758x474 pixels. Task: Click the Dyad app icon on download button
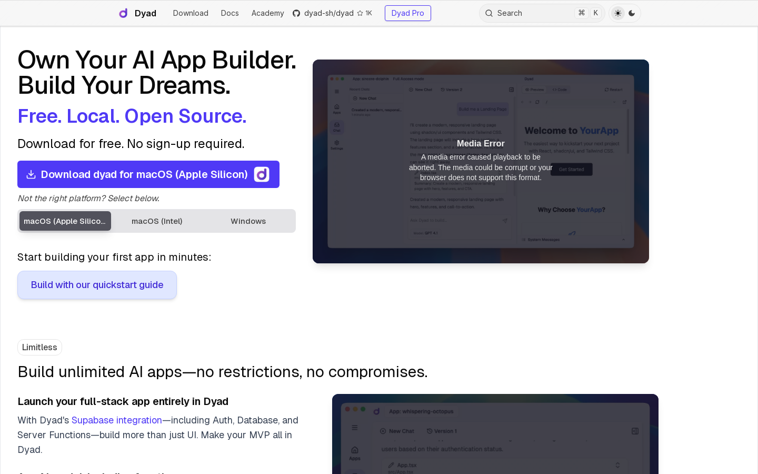click(x=262, y=174)
